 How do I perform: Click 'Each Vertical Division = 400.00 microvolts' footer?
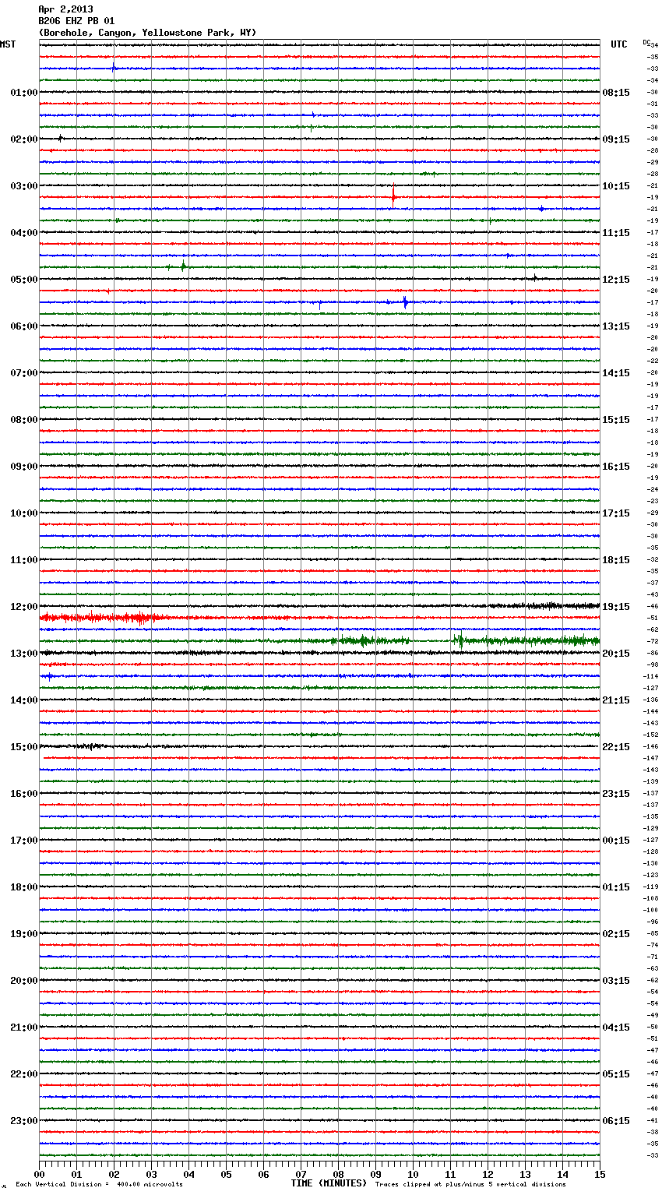coord(99,1185)
